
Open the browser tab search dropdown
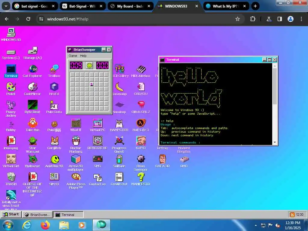pos(6,6)
